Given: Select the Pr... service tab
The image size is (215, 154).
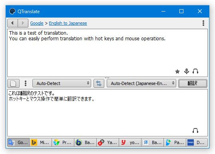Looking at the screenshot, I should coord(63,142).
